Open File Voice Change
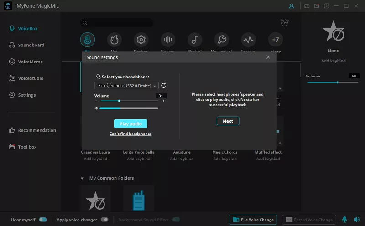This screenshot has height=226, width=365. tap(253, 220)
